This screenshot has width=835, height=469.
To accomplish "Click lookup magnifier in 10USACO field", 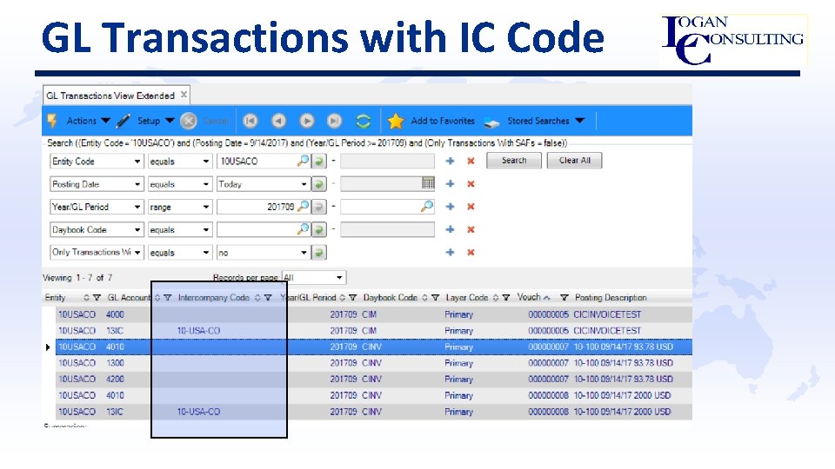I will tap(303, 161).
